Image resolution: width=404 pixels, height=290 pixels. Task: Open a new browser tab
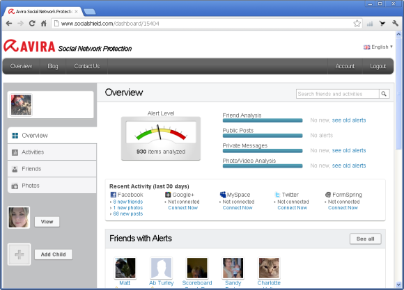90,12
